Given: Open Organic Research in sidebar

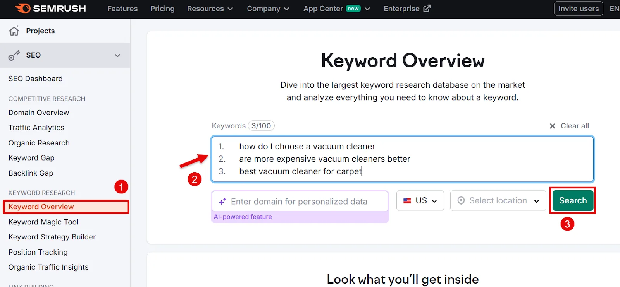Looking at the screenshot, I should click(x=39, y=143).
